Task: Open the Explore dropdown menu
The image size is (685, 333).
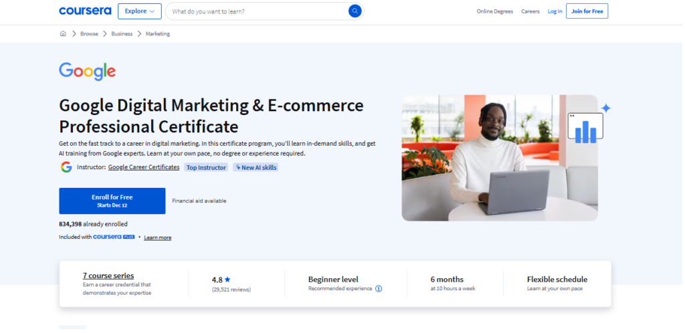Action: click(x=140, y=11)
